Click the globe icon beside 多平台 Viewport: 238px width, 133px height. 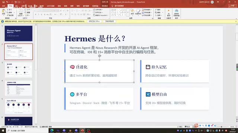pos(72,94)
